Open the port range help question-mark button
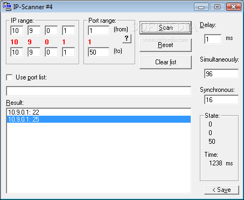244x200 pixels. click(127, 38)
